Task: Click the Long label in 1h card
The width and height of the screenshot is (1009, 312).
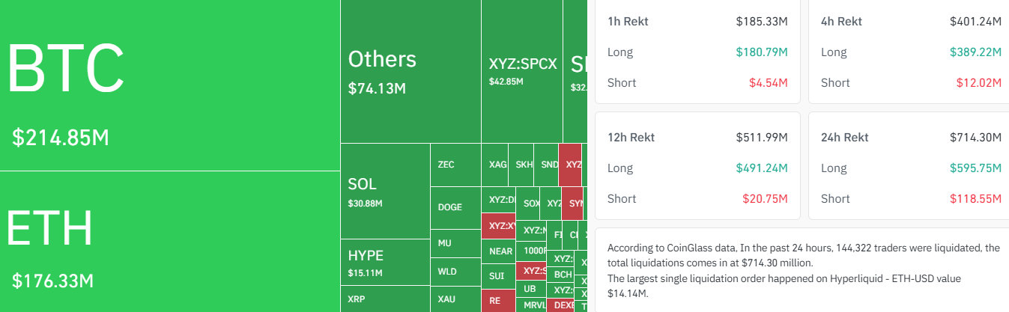Action: point(620,52)
